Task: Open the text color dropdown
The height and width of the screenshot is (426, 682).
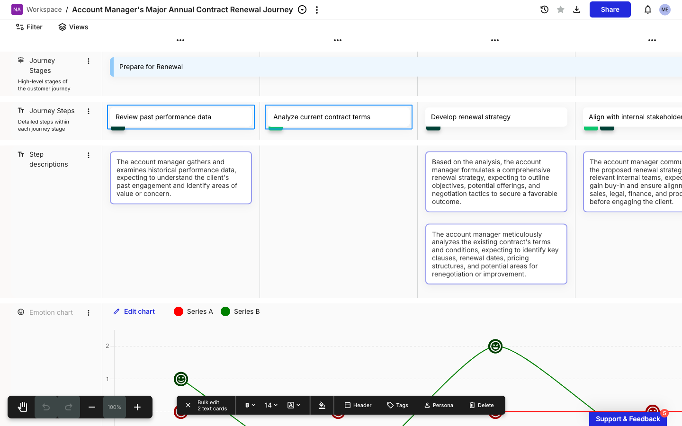Action: click(294, 405)
